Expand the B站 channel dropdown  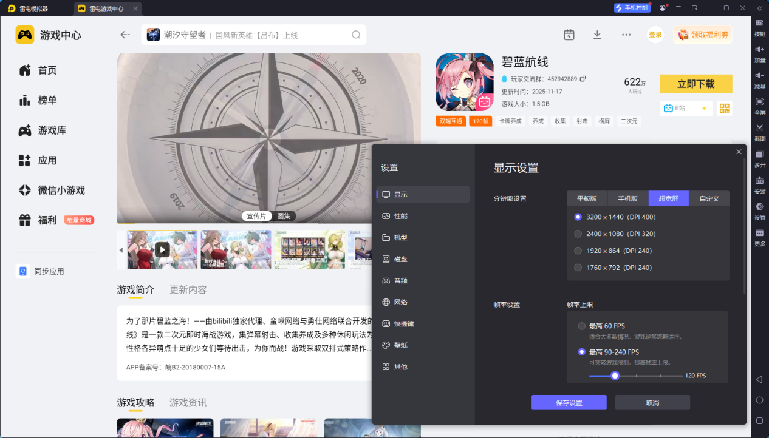click(x=705, y=109)
